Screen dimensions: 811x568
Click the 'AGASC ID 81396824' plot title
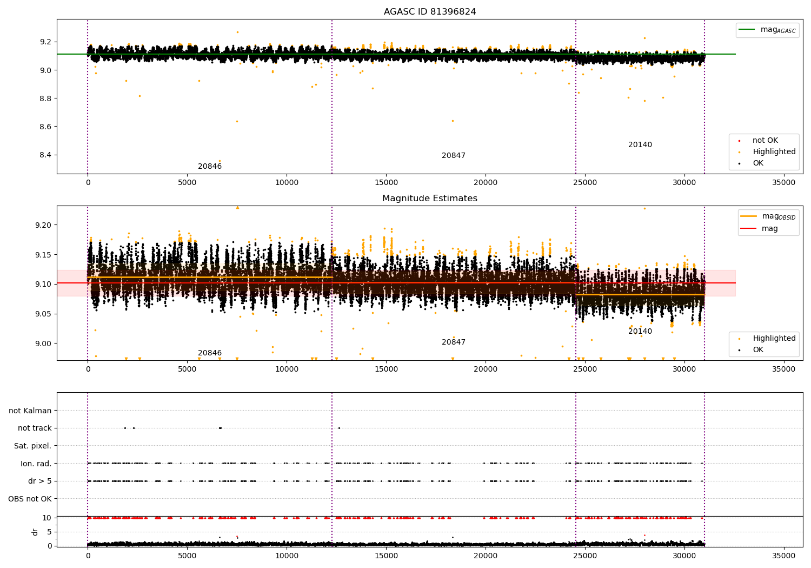[x=430, y=12]
